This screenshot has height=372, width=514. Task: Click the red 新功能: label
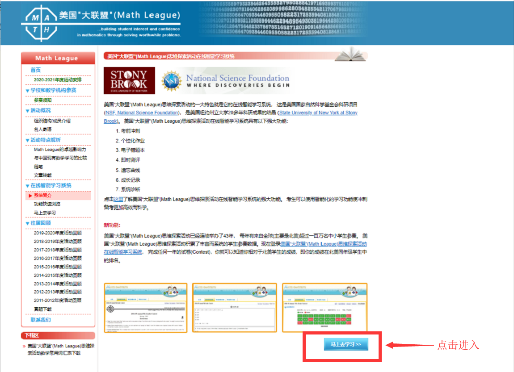112,225
